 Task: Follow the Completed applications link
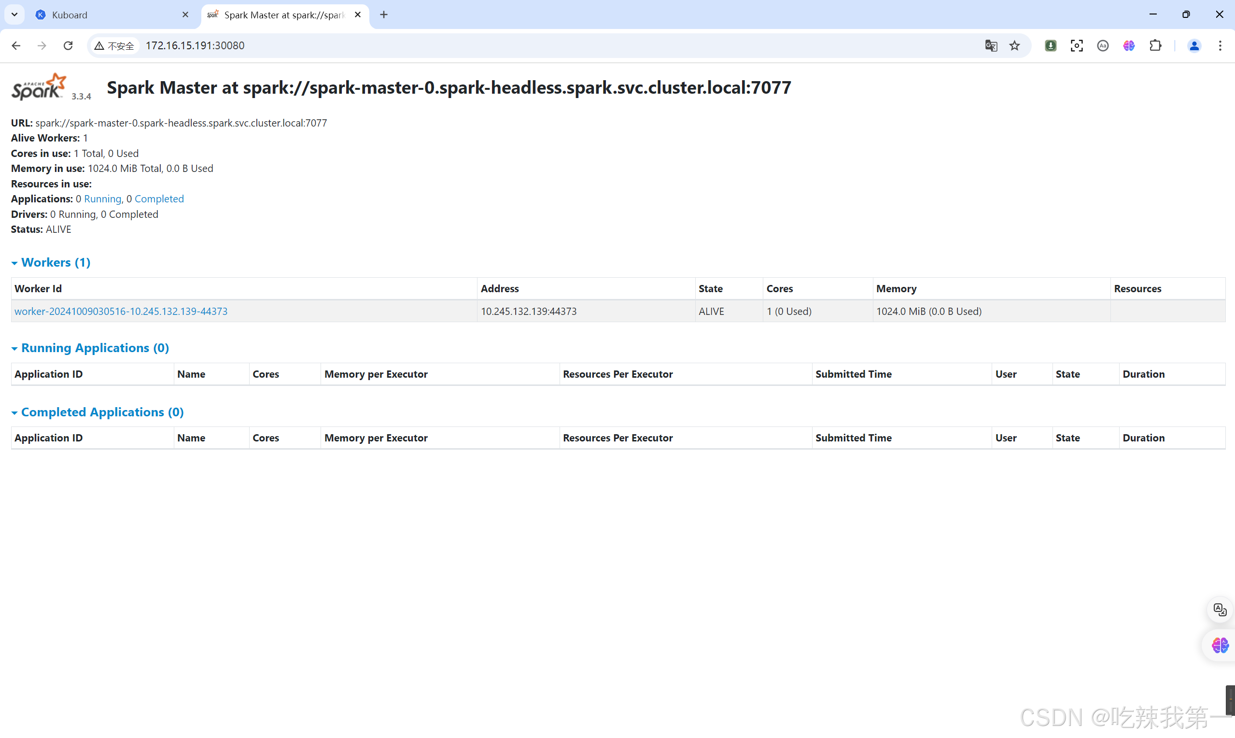(159, 199)
